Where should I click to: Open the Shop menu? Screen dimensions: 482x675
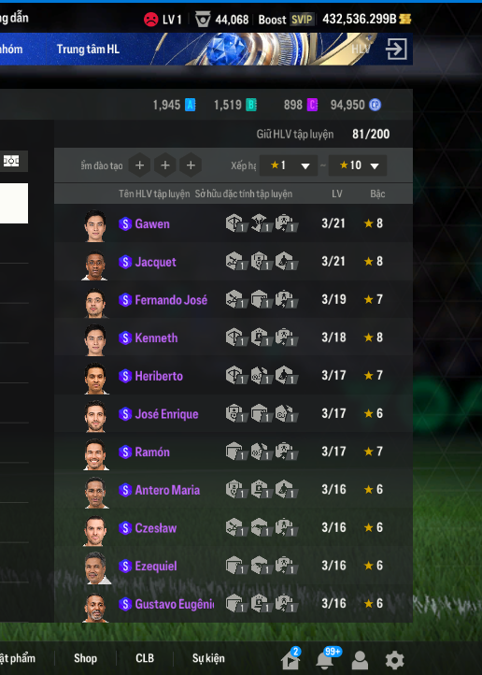click(x=85, y=658)
